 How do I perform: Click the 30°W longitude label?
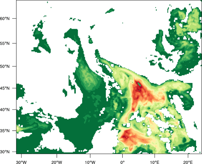[21, 162]
